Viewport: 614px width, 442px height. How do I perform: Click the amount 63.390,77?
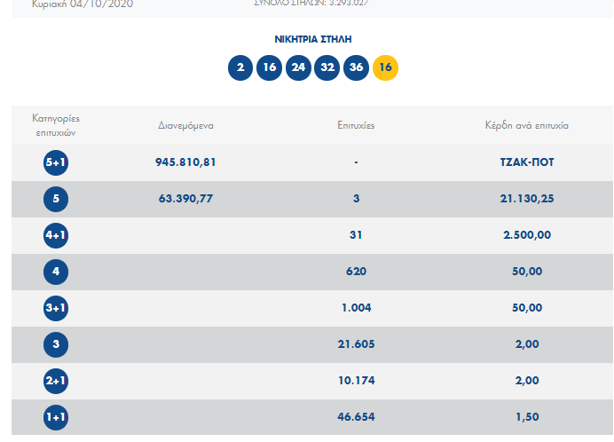coord(185,199)
